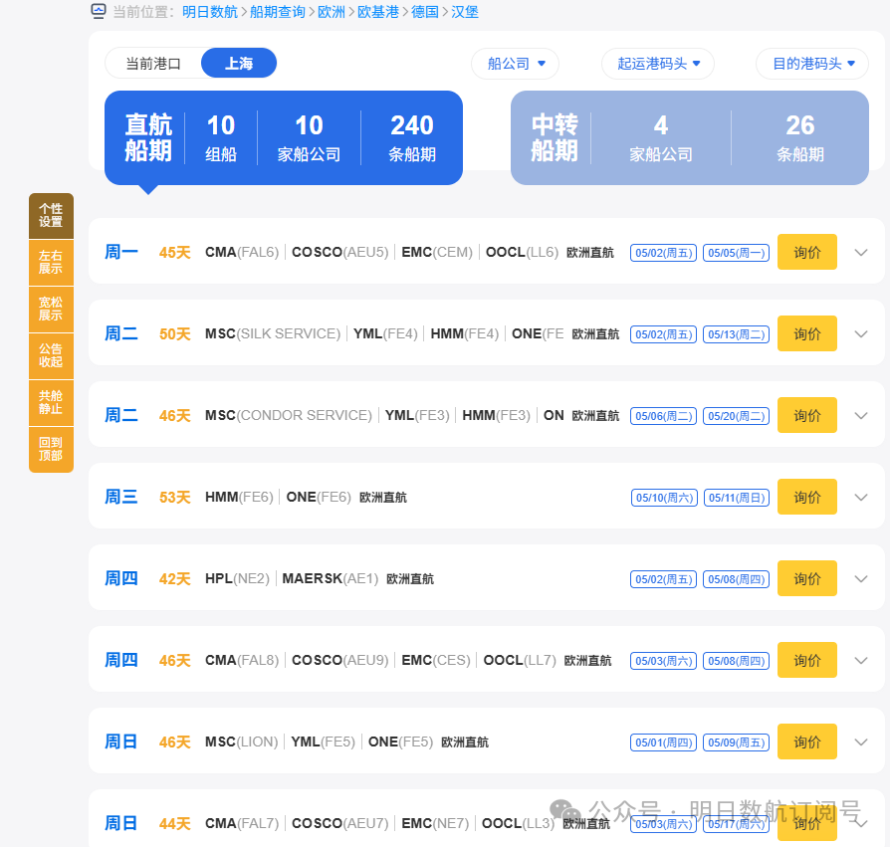Click 询价 for the CMA(FAL8) row
The image size is (890, 847).
click(x=807, y=660)
